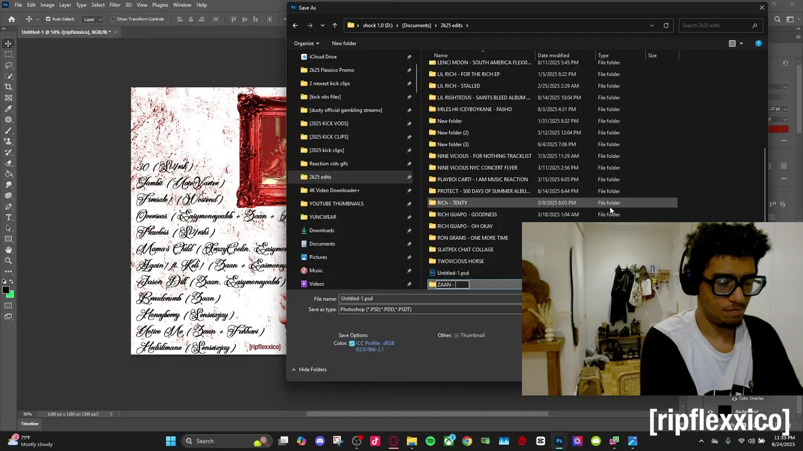The width and height of the screenshot is (803, 451).
Task: Select the Pen tool
Action: (9, 207)
